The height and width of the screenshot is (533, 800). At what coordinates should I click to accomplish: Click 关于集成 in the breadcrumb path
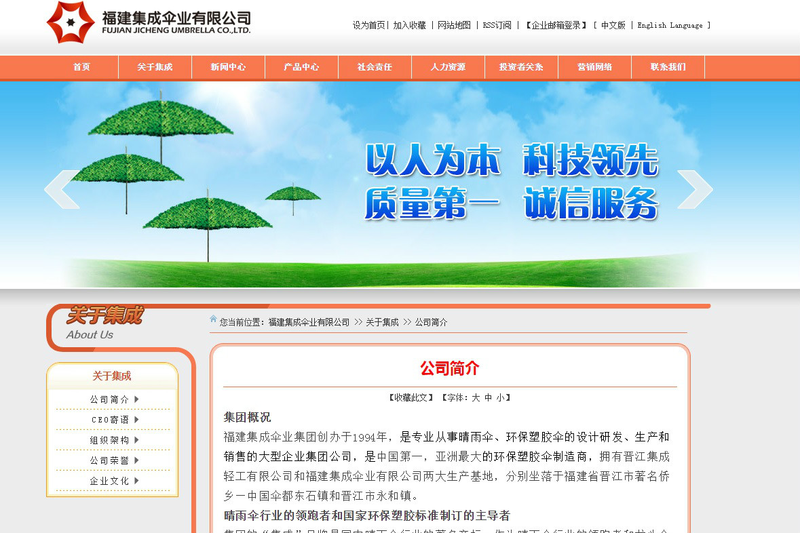coord(382,322)
